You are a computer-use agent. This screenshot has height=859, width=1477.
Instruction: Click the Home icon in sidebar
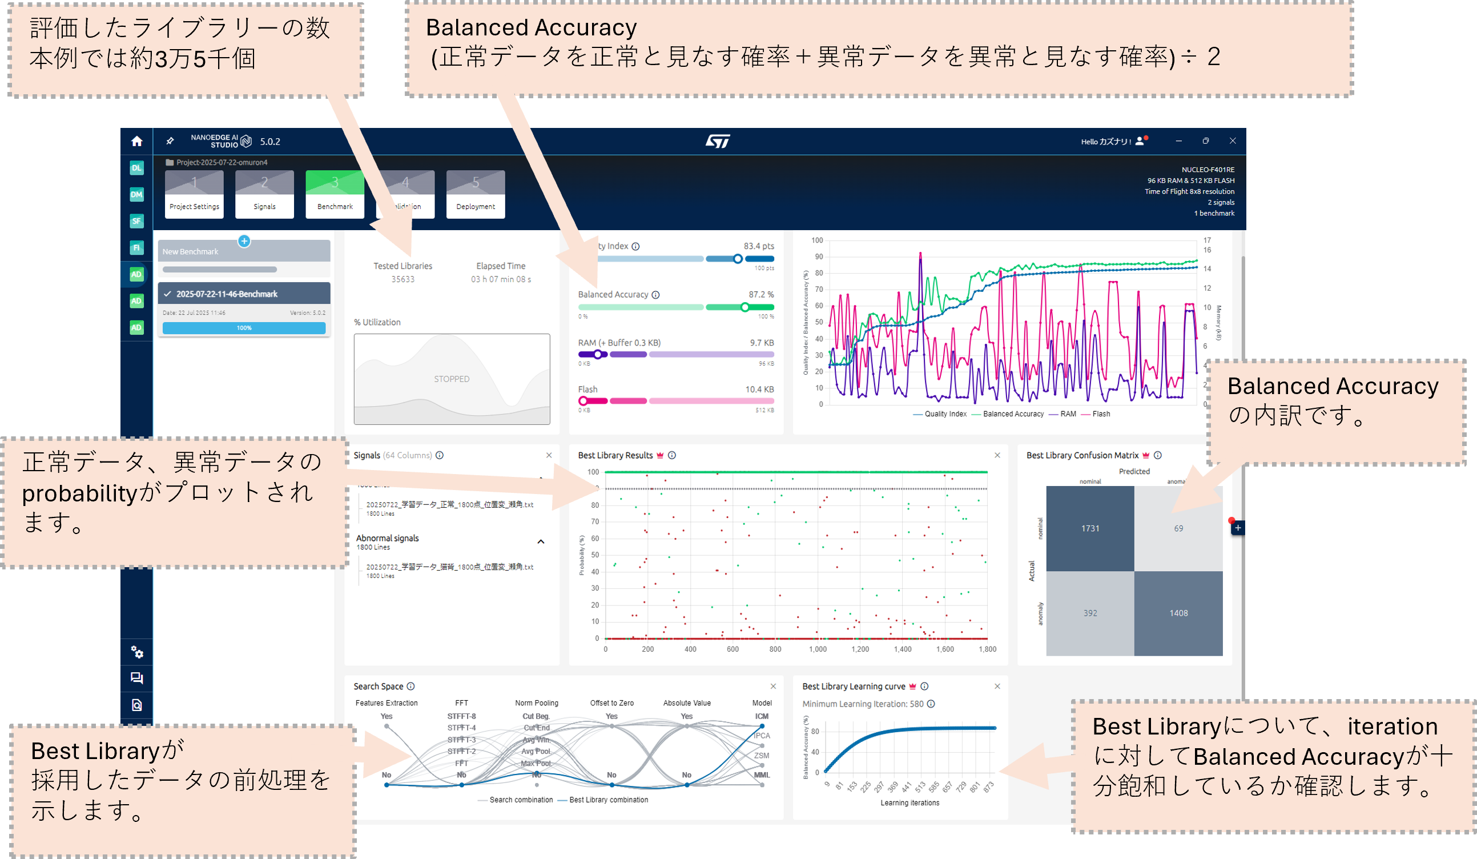[x=136, y=141]
